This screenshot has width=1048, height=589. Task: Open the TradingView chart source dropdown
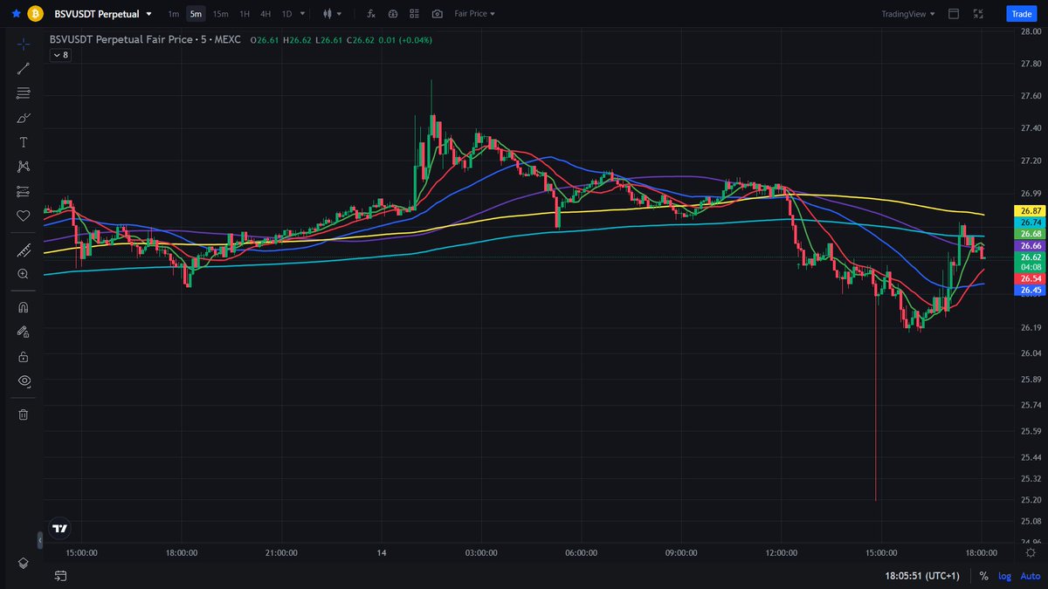coord(908,14)
